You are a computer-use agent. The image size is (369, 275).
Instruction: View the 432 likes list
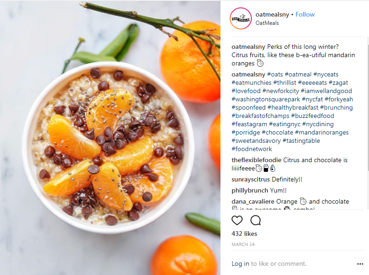coord(244,234)
